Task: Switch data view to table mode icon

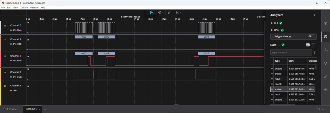Action: coord(308,45)
